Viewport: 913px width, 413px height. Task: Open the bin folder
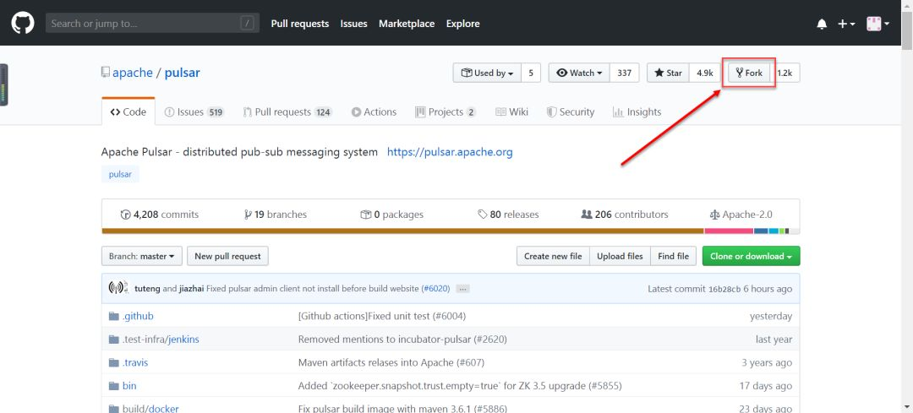(129, 386)
